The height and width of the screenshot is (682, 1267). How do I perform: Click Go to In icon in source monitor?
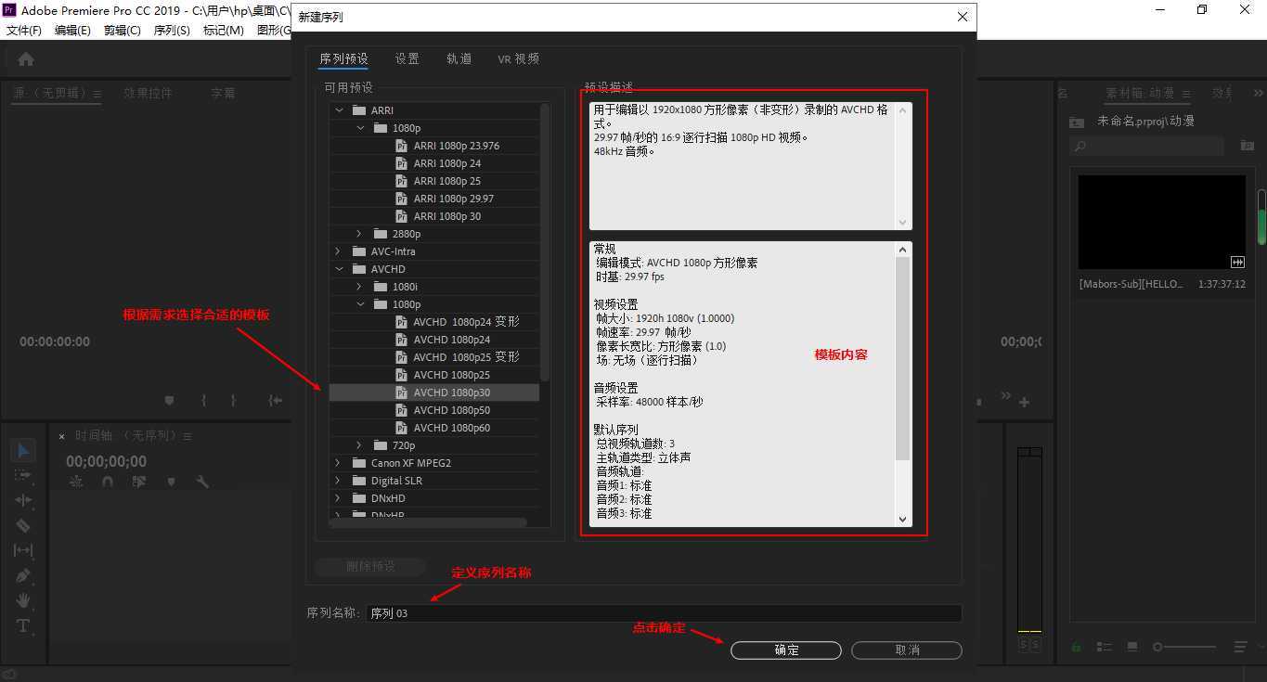tap(275, 401)
